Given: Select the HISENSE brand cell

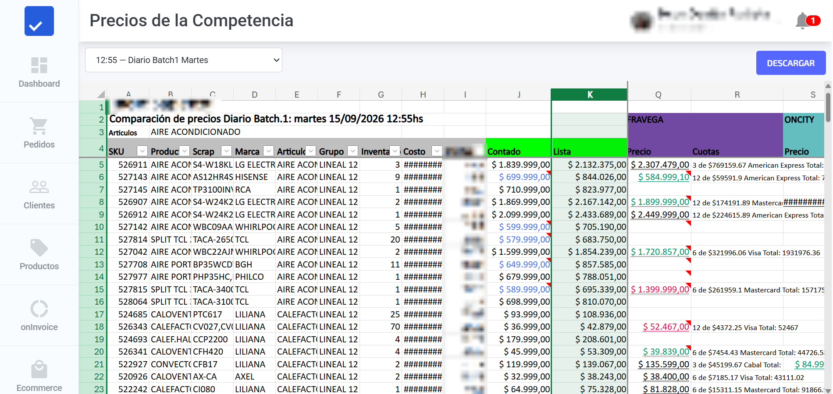Looking at the screenshot, I should tap(254, 177).
